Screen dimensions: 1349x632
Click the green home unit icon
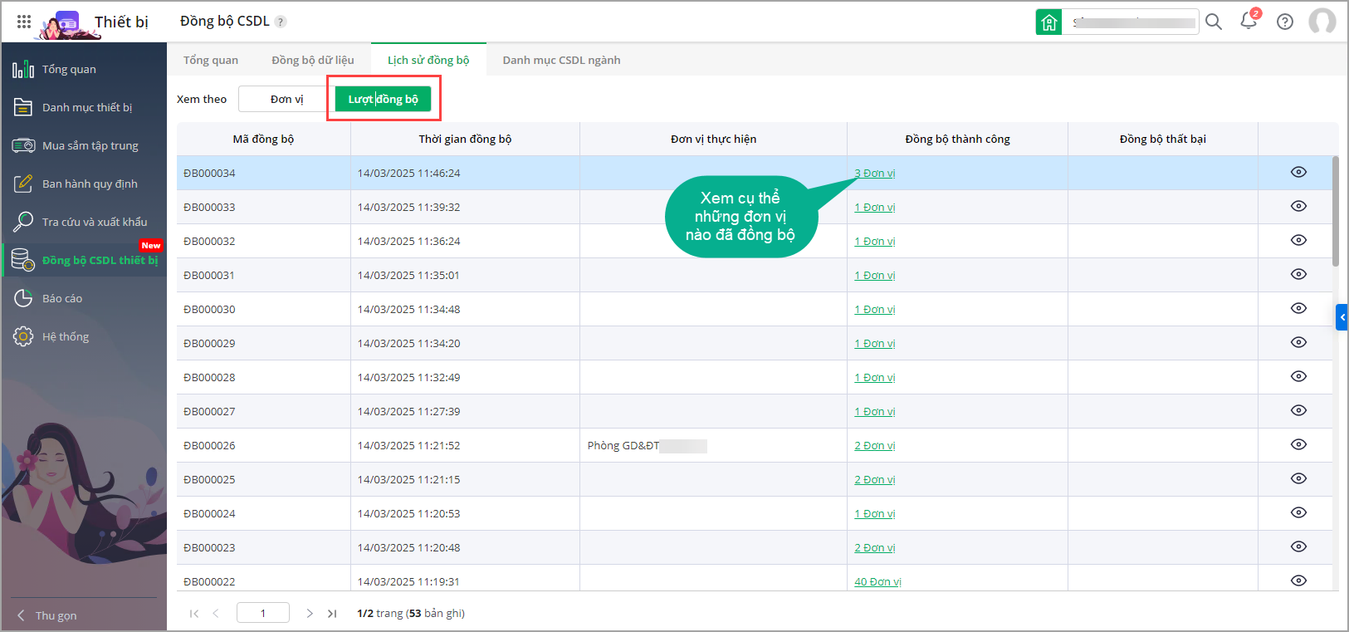(1049, 22)
